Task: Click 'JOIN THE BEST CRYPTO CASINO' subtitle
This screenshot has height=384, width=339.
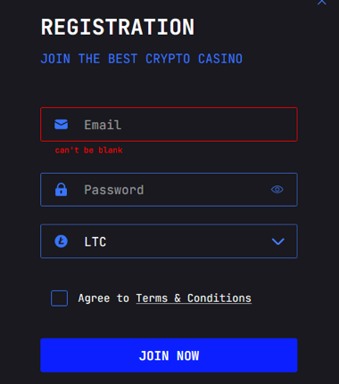Action: tap(142, 59)
